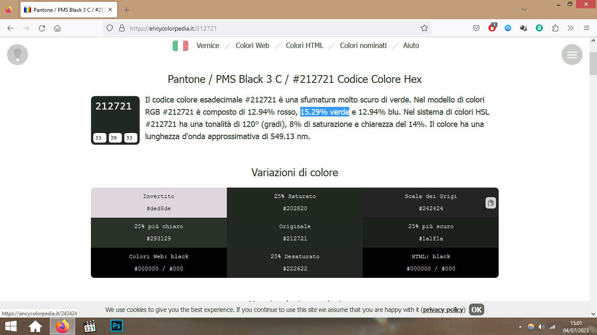Open the Aiuto menu item

pos(411,45)
